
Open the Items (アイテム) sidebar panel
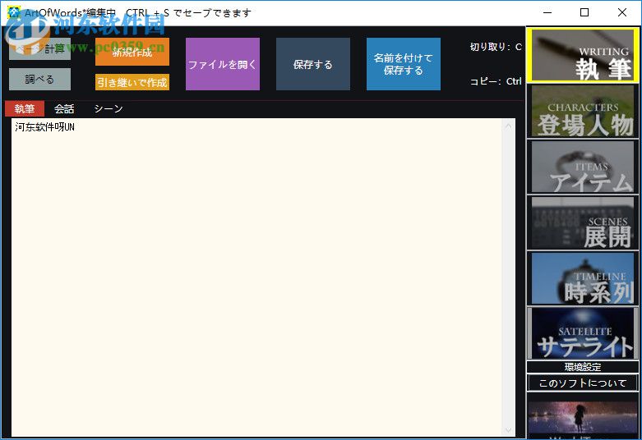583,167
